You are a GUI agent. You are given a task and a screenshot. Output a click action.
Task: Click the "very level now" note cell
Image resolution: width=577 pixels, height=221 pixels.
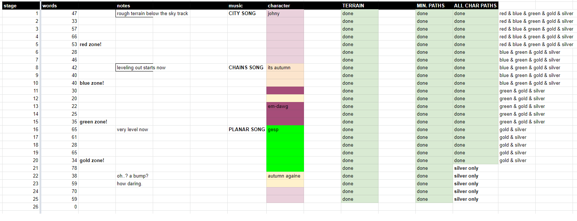[x=133, y=130]
